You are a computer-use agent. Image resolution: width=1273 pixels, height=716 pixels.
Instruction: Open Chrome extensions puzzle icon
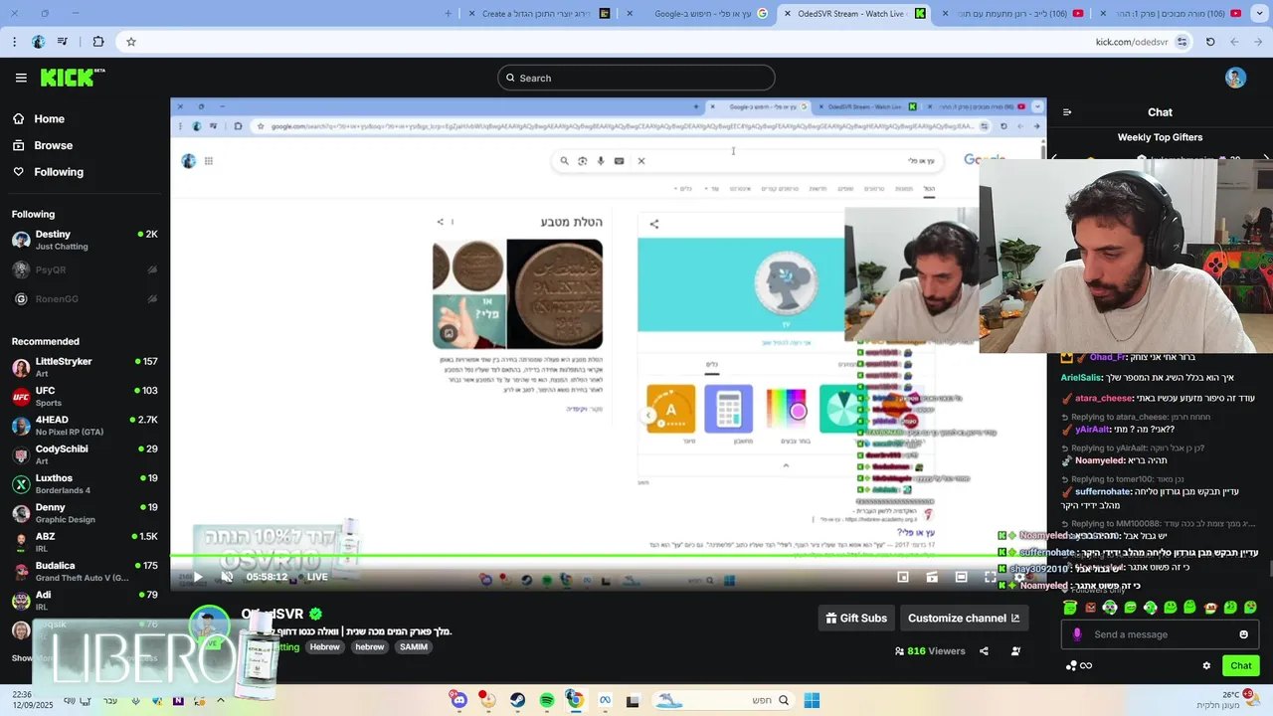(97, 42)
